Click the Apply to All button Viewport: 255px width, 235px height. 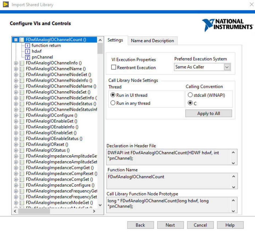pos(209,113)
